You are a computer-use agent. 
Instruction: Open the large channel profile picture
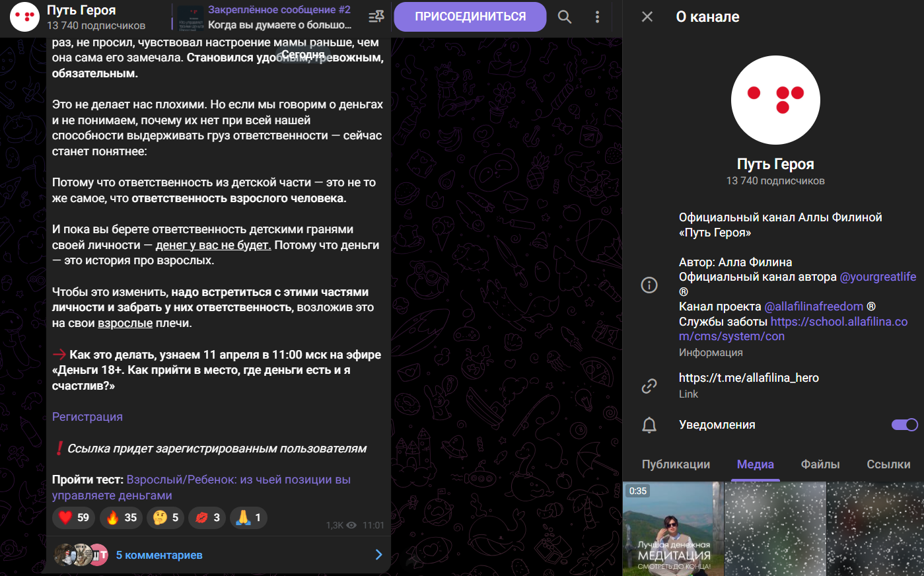[775, 100]
